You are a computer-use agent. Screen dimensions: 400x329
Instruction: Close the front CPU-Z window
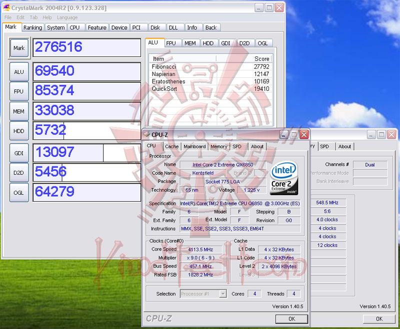click(304, 134)
